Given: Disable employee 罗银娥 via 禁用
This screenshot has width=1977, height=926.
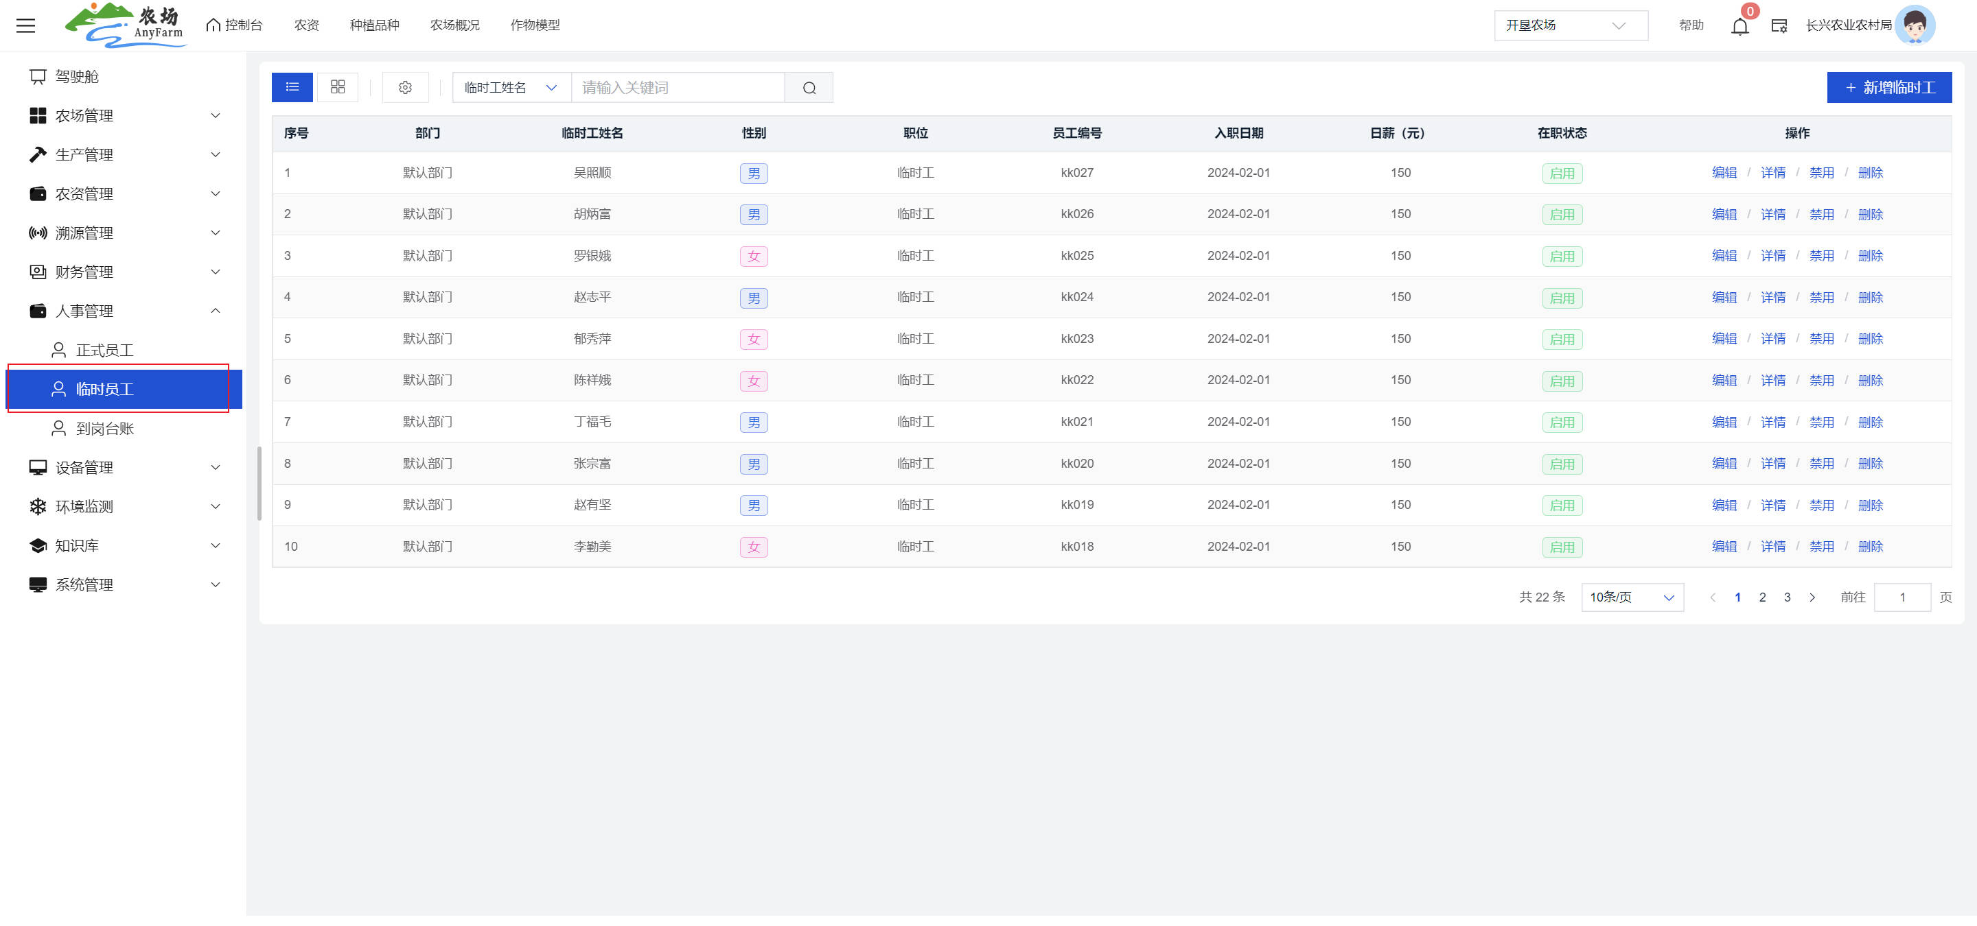Looking at the screenshot, I should coord(1821,256).
